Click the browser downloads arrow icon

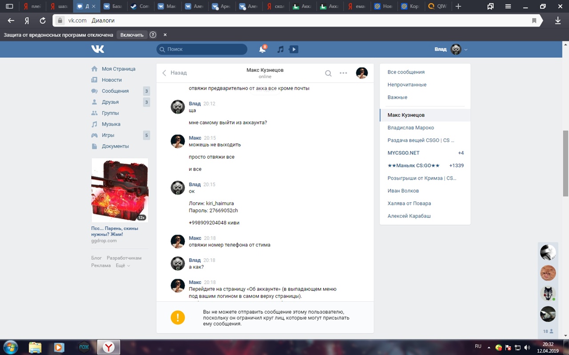(x=558, y=20)
